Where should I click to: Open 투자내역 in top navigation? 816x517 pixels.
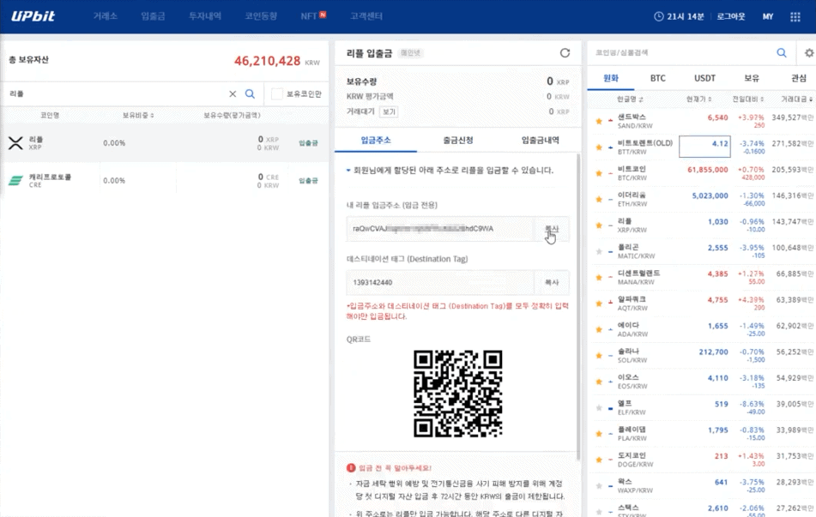point(205,16)
